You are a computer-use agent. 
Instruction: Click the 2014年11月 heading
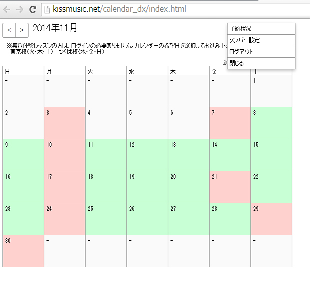(x=55, y=28)
